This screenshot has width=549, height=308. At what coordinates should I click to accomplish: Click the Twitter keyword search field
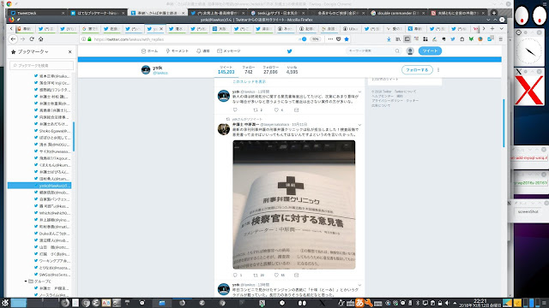(x=374, y=51)
